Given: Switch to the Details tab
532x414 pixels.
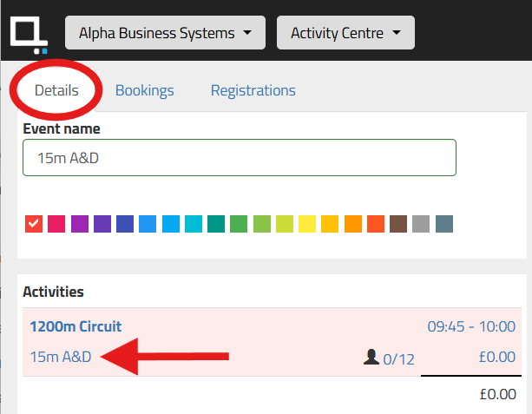Looking at the screenshot, I should 56,90.
